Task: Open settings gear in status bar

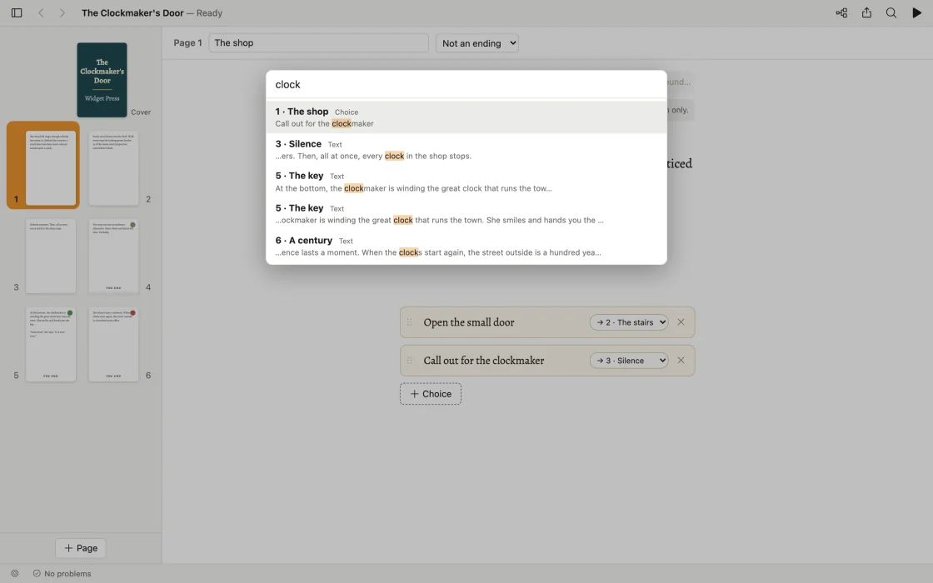Action: tap(15, 574)
